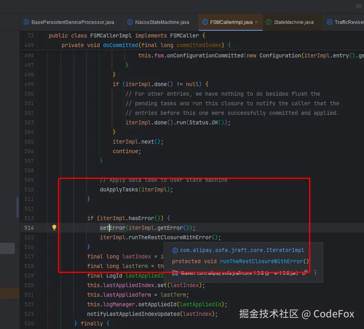Open the popup's more options menu
Image resolution: width=364 pixels, height=329 pixels.
(315, 272)
